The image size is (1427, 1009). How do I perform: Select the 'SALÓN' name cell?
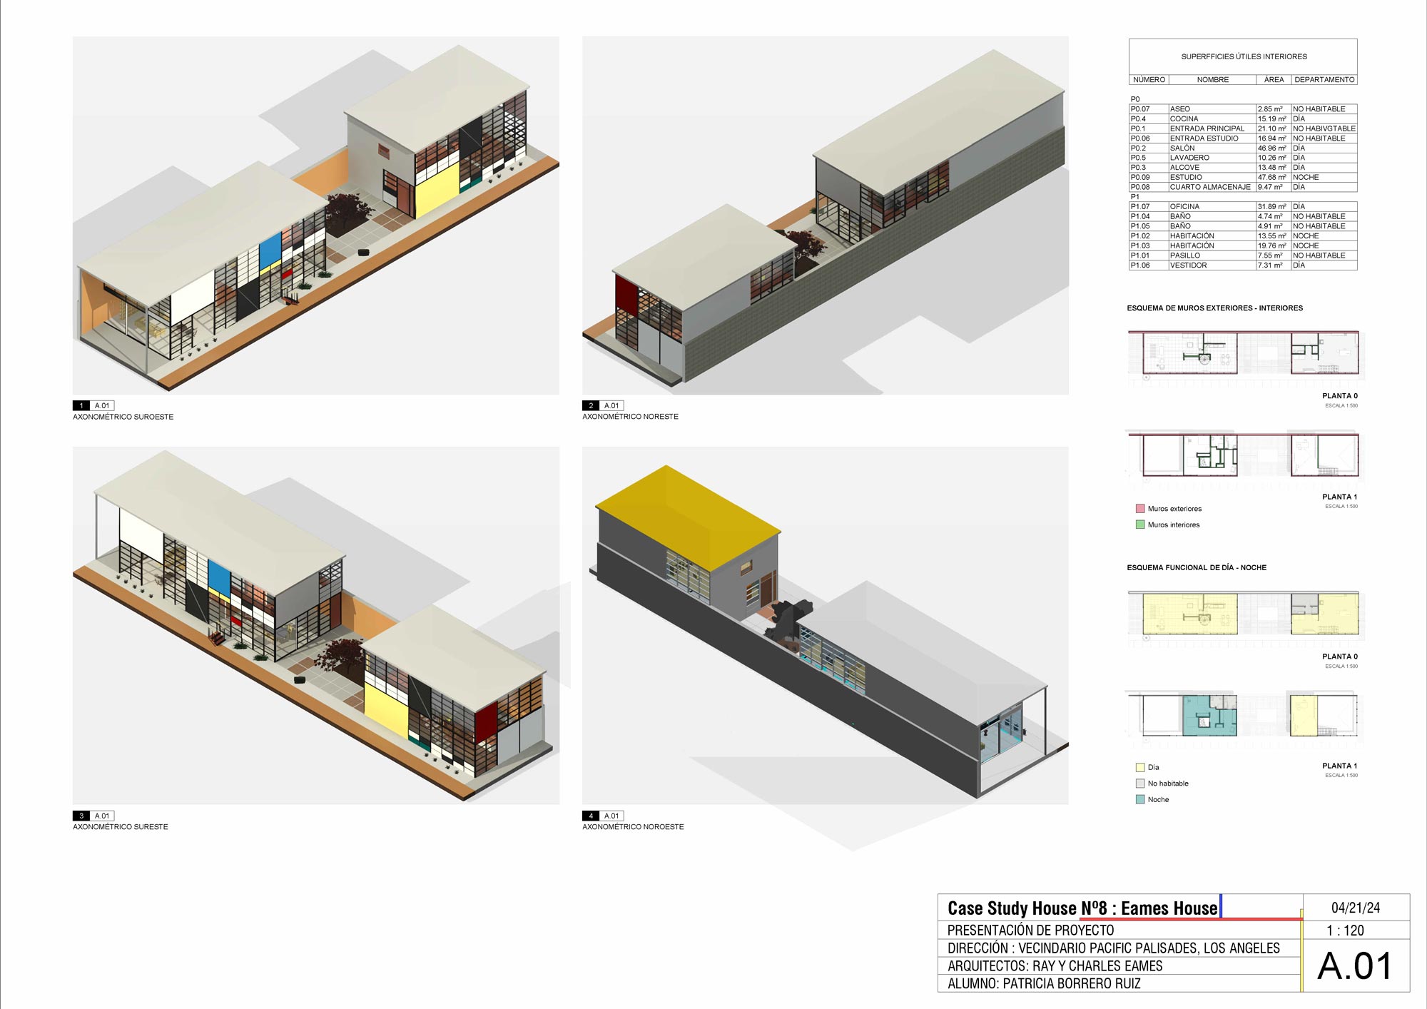(x=1212, y=148)
